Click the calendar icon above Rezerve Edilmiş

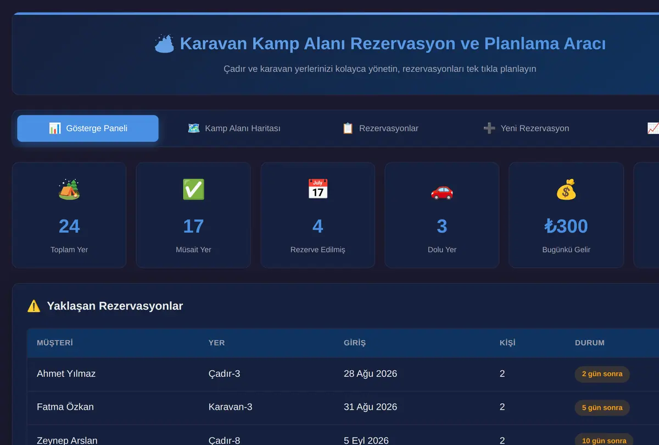pos(317,189)
